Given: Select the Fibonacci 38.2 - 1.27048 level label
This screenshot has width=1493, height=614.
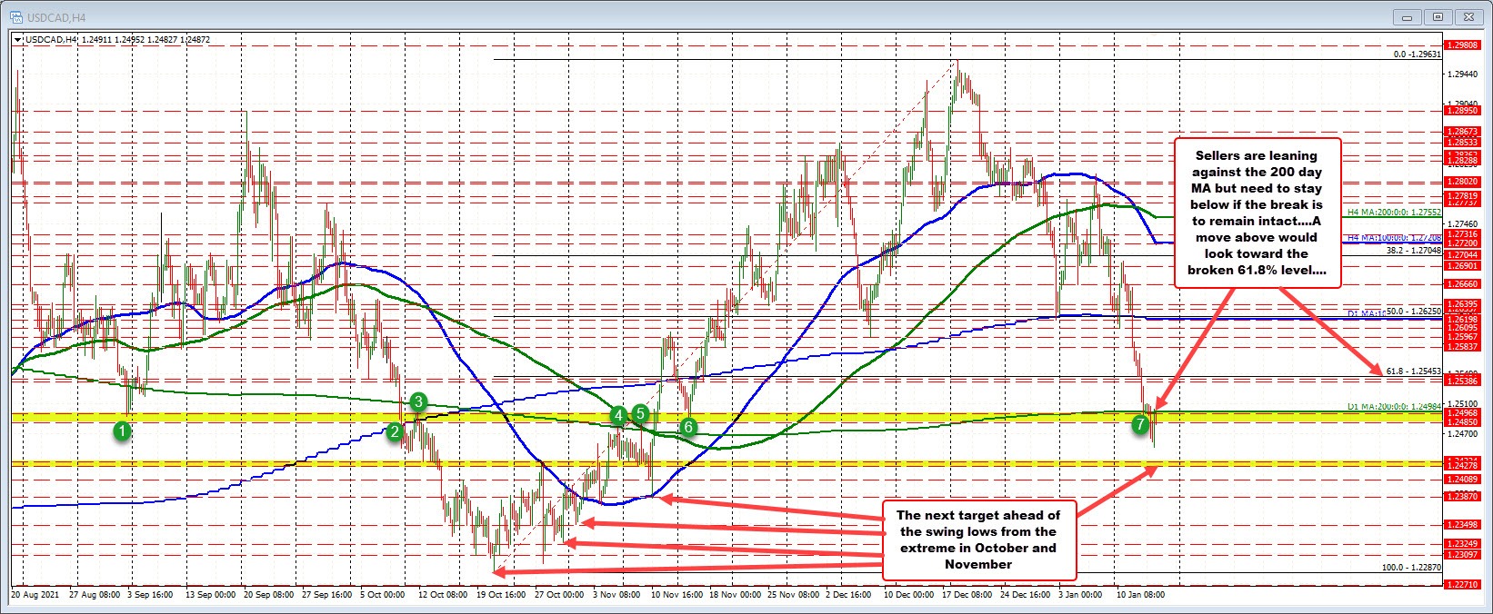Looking at the screenshot, I should point(1414,250).
